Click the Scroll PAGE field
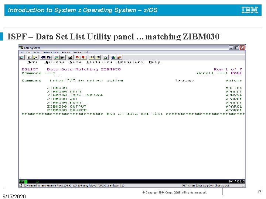Viewport: 266px width, 199px height. tap(236, 73)
